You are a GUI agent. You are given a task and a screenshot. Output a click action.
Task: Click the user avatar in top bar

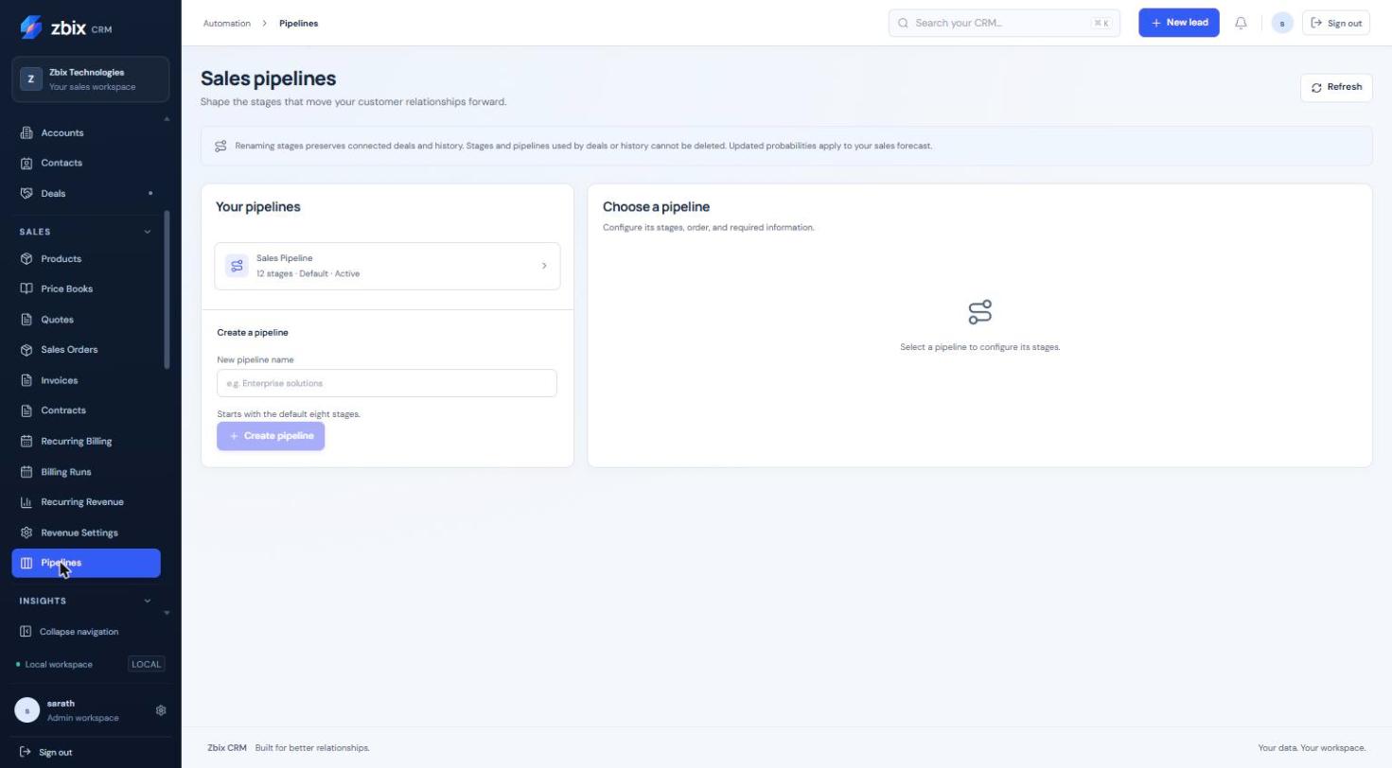(x=1282, y=23)
